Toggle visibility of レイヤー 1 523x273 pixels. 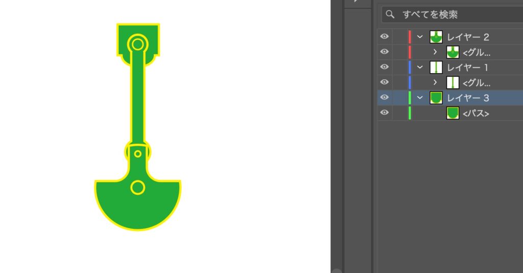(x=385, y=67)
